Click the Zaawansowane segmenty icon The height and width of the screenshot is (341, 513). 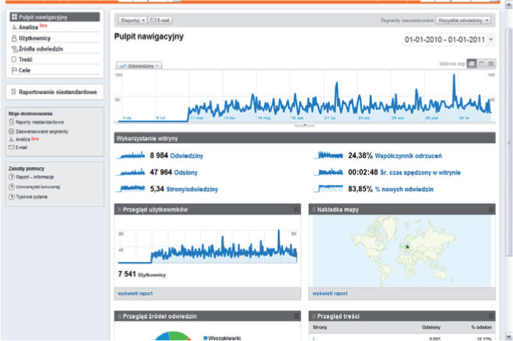(x=12, y=131)
